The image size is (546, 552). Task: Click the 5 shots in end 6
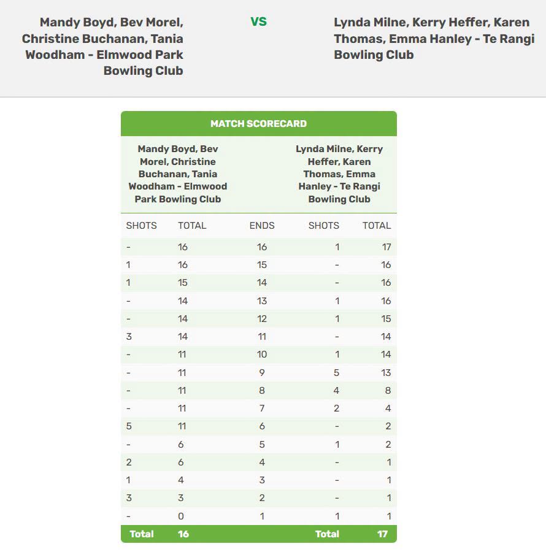(129, 426)
